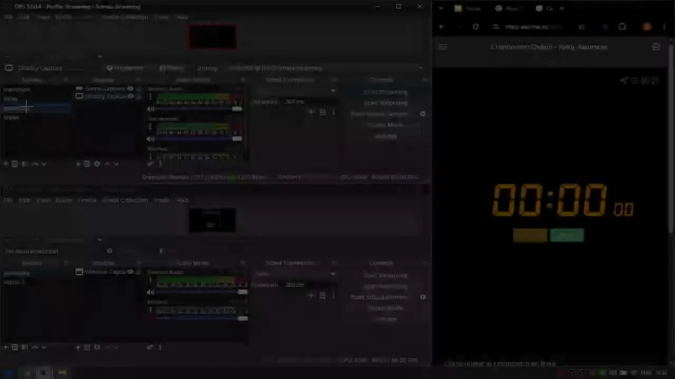Add a scene in the upper OBS window
Image resolution: width=675 pixels, height=379 pixels.
coord(6,164)
